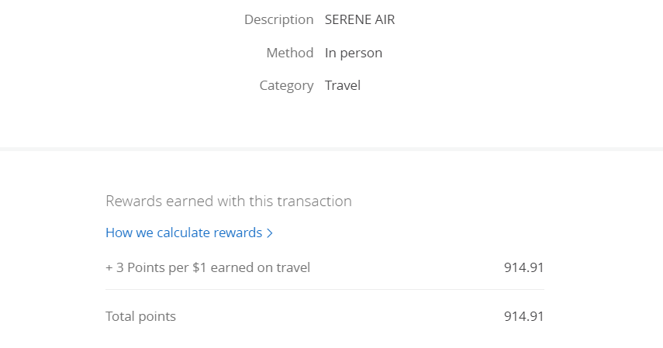This screenshot has width=663, height=348.
Task: Click the 914.91 total points value
Action: [x=523, y=316]
